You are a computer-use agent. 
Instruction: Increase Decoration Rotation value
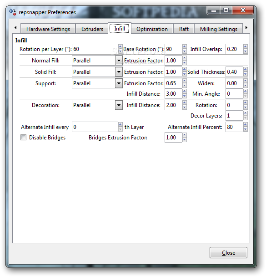tap(246, 103)
